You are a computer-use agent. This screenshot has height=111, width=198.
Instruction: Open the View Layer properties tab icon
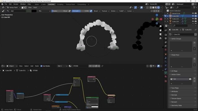click(x=166, y=42)
